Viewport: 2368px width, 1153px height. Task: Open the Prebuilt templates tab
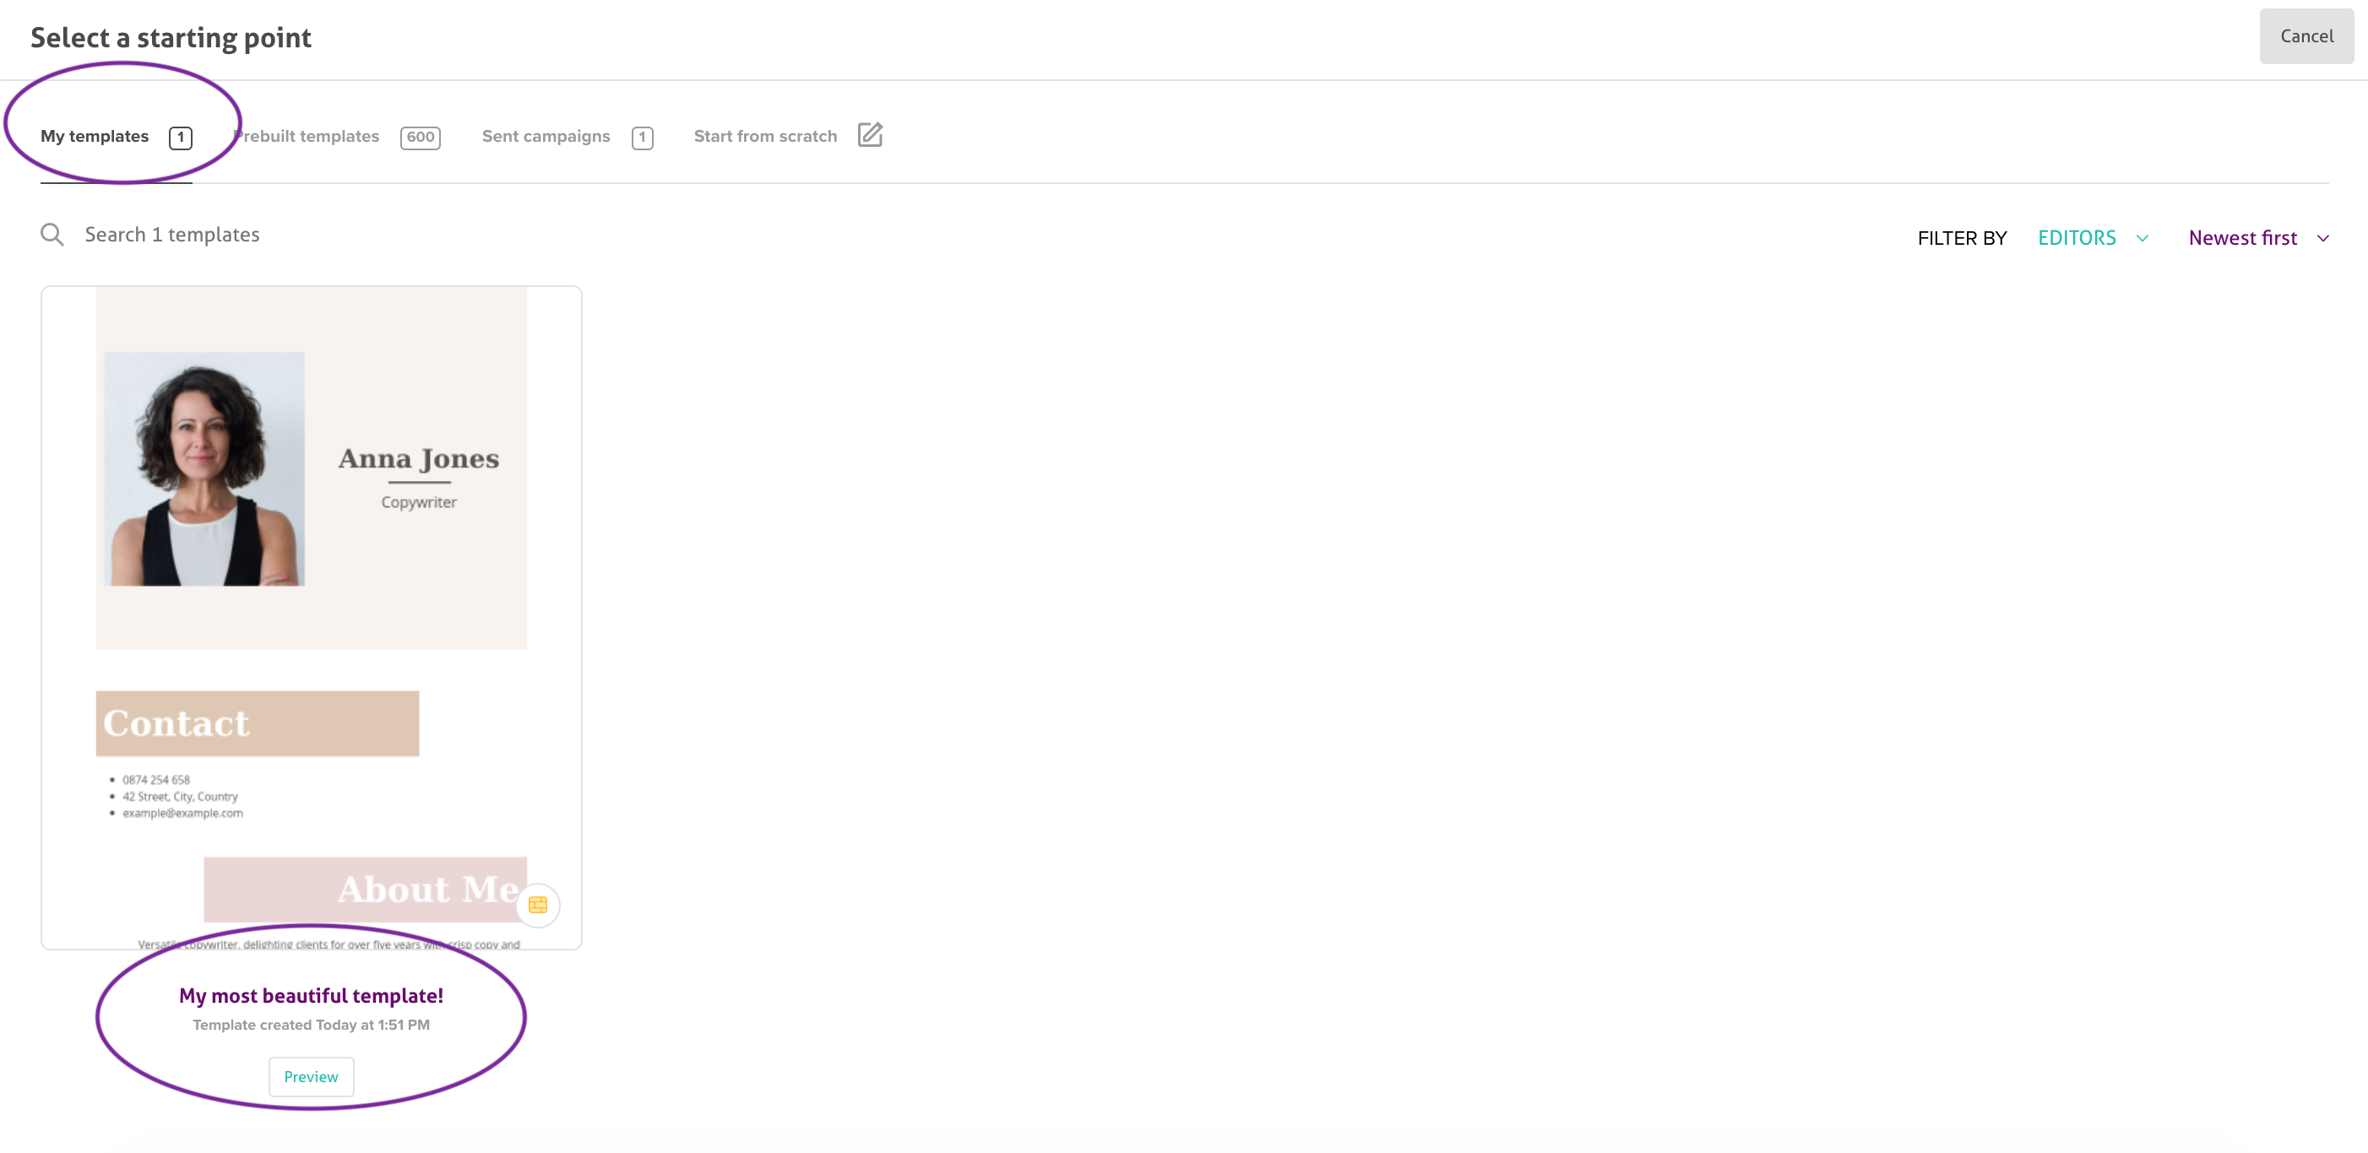click(307, 136)
